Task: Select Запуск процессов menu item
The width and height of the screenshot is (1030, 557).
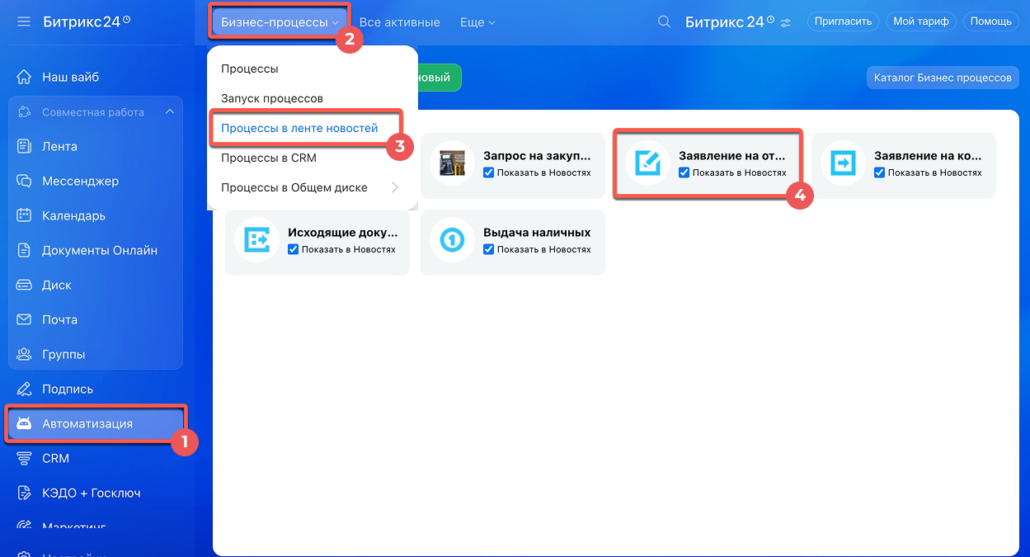Action: pos(272,98)
